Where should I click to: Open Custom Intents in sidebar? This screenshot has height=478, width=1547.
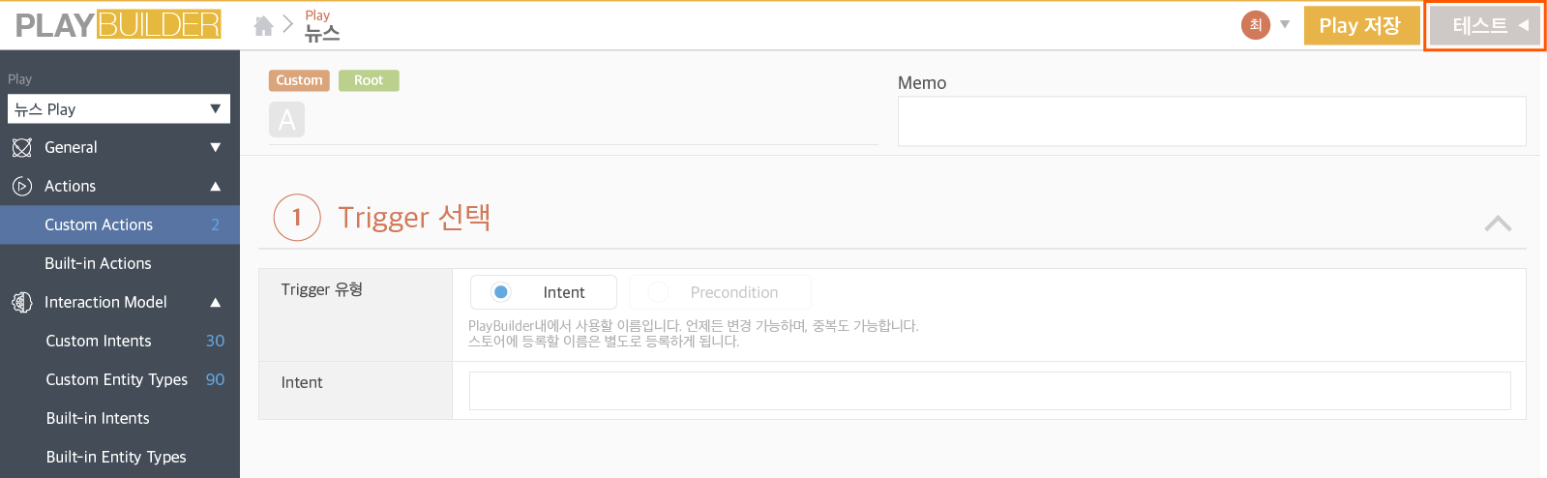tap(99, 342)
